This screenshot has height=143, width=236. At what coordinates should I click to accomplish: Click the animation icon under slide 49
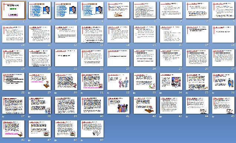(x=82, y=140)
